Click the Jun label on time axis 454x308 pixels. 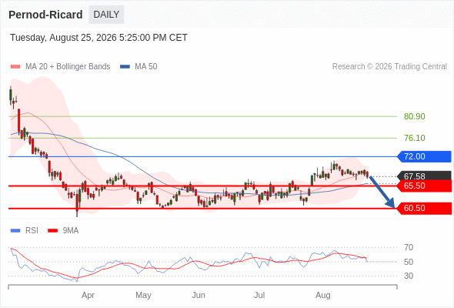click(199, 295)
